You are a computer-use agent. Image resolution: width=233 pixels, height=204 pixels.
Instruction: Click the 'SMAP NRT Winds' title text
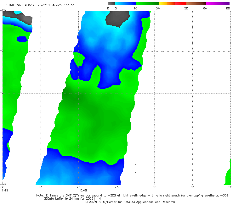coord(20,5)
